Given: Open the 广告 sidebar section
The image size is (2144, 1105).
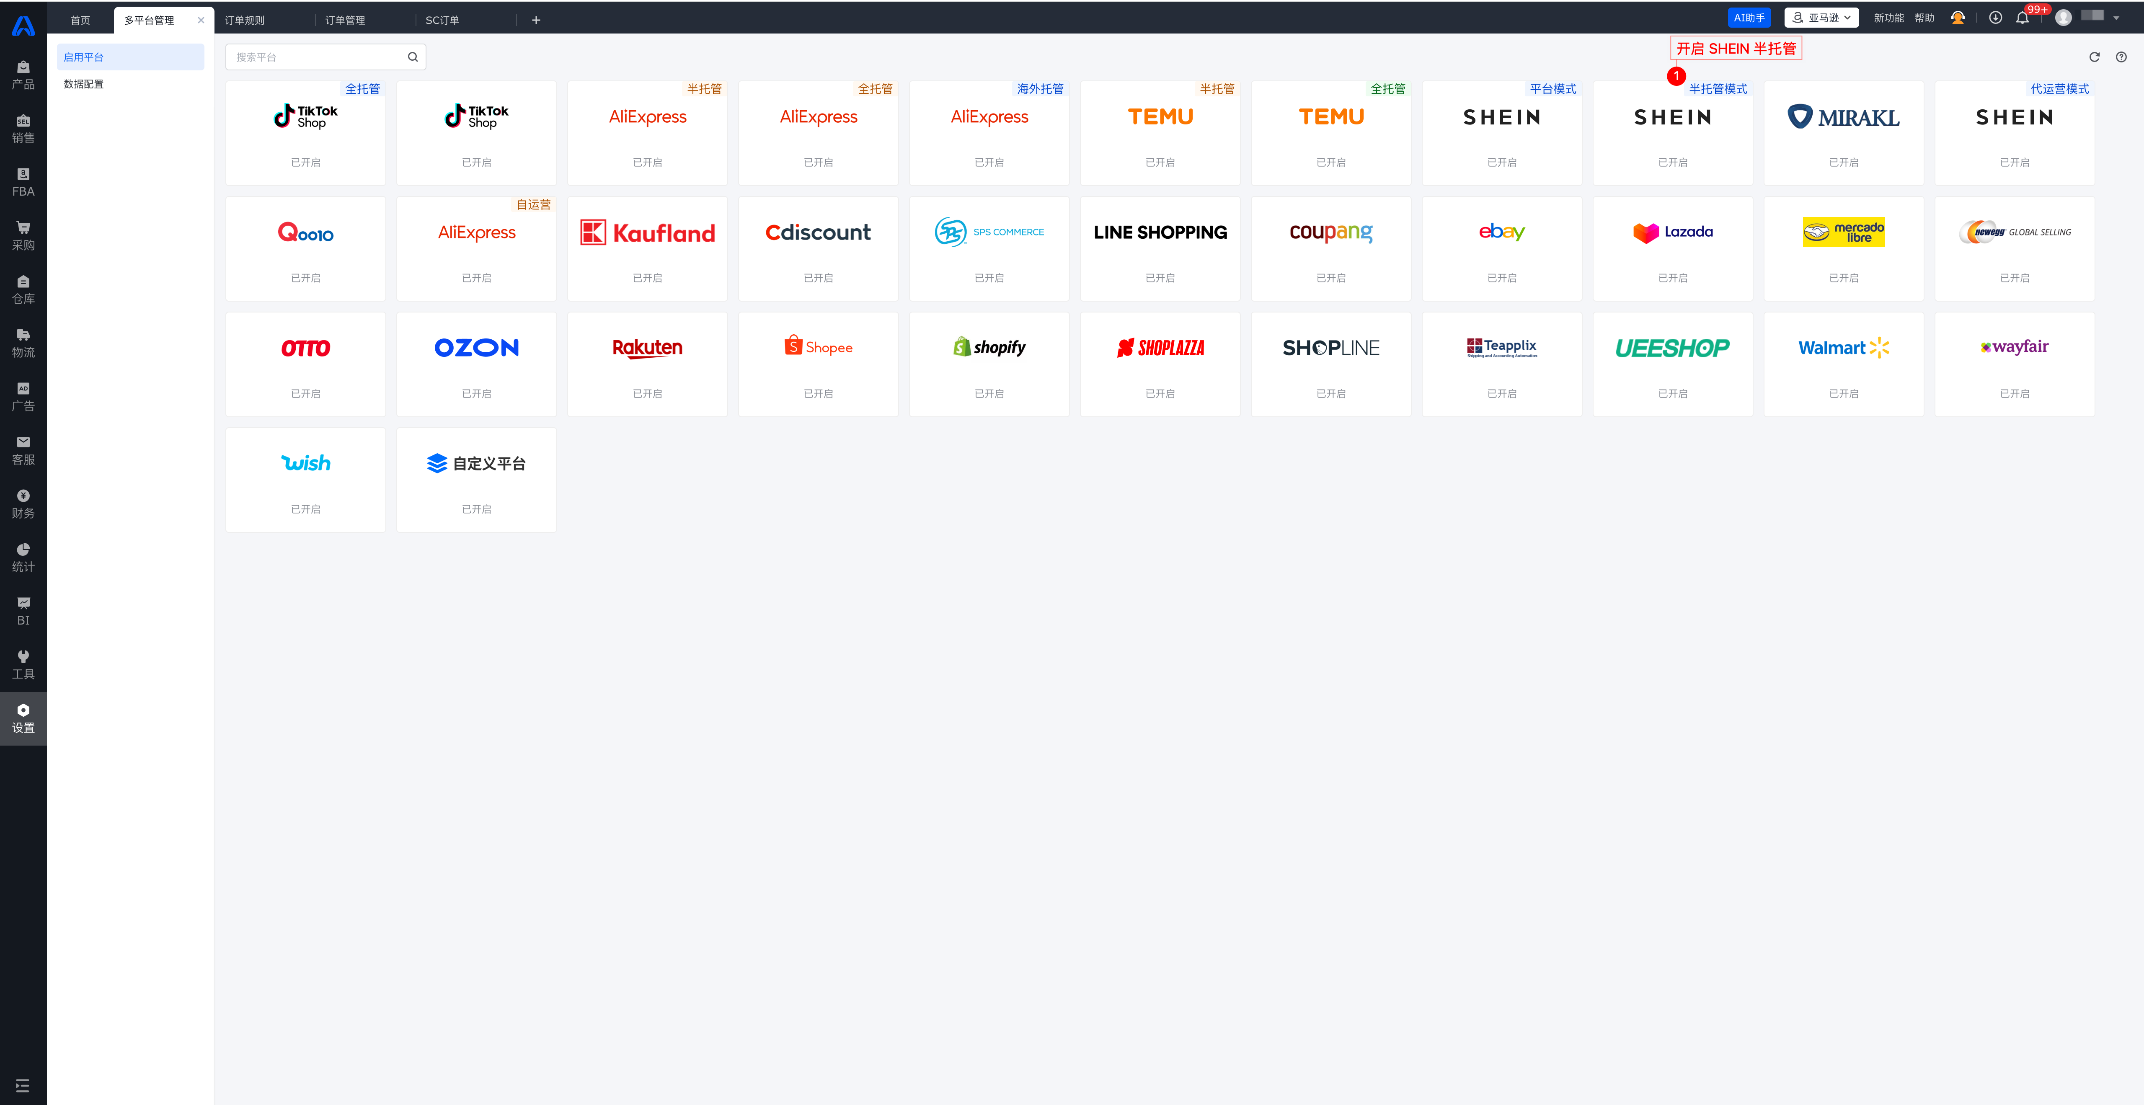Looking at the screenshot, I should pyautogui.click(x=23, y=397).
